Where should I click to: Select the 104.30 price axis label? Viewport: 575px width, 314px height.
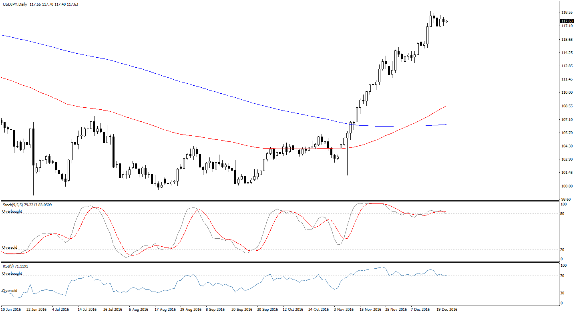(x=566, y=146)
